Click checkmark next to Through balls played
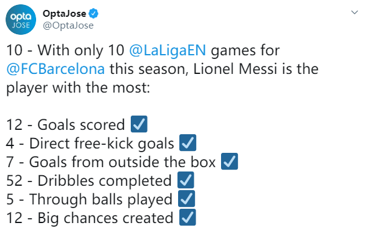The image size is (368, 233). tap(187, 199)
